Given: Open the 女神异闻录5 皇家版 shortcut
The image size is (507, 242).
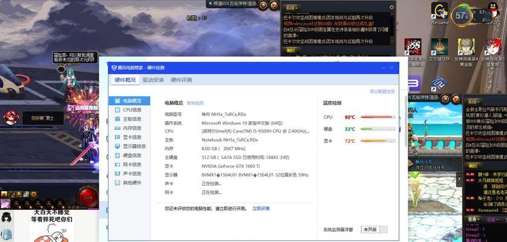Looking at the screenshot, I should (493, 51).
